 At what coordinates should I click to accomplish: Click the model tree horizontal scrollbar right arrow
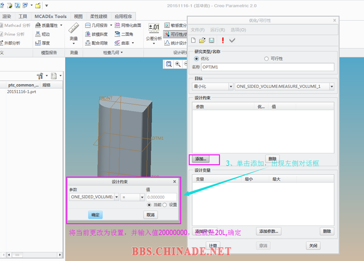point(60,255)
